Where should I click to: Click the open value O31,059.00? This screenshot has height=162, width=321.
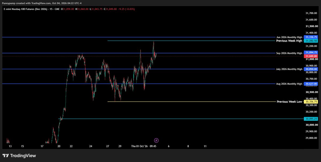[x=67, y=9]
